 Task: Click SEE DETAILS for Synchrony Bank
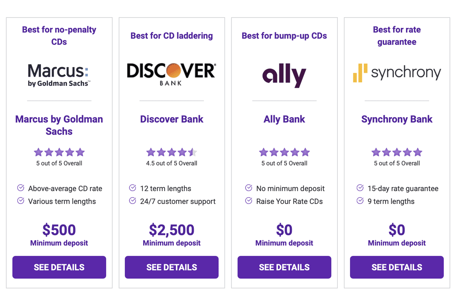coord(397,267)
